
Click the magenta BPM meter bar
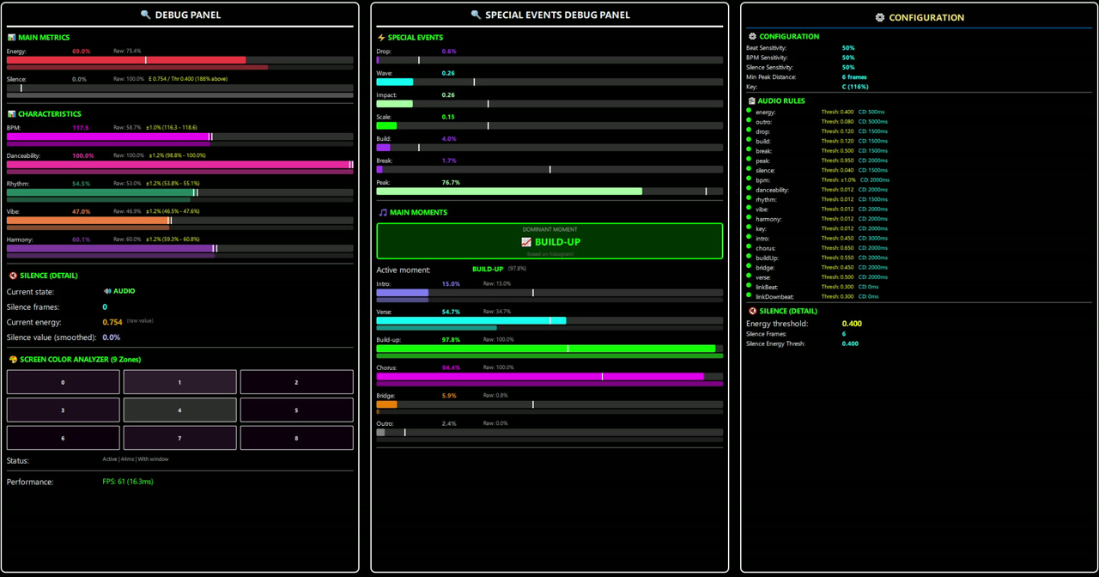tap(179, 137)
